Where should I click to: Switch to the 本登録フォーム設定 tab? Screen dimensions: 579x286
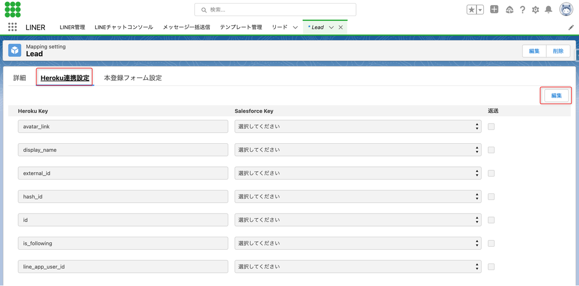tap(133, 78)
